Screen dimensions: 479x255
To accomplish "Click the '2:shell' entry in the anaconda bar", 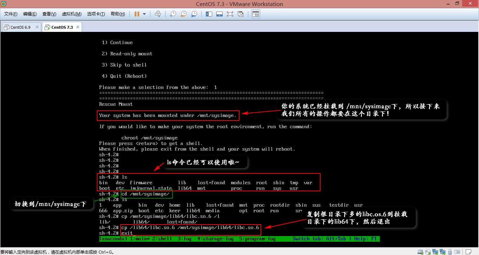I will tap(162, 239).
